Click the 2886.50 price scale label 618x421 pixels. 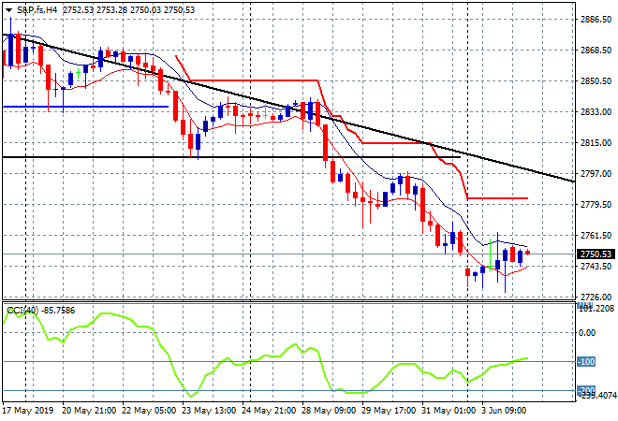coord(596,20)
